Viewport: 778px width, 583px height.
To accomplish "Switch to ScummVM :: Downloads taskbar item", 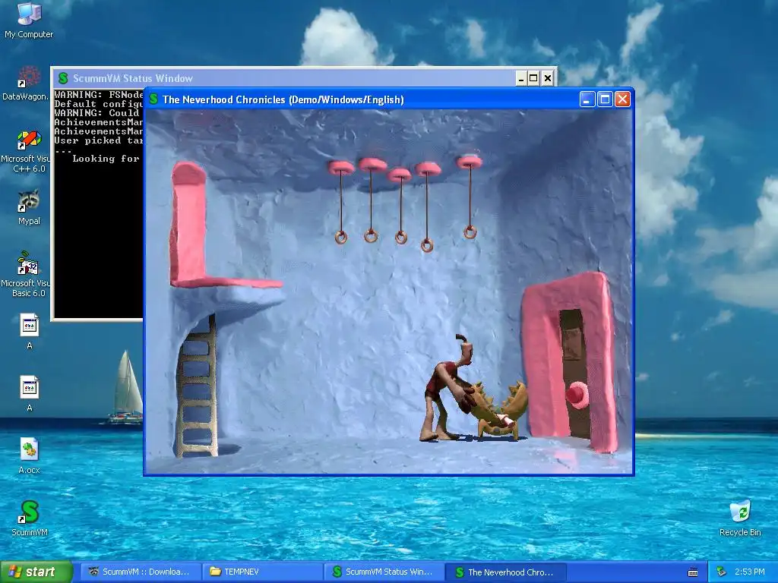I will coord(141,572).
